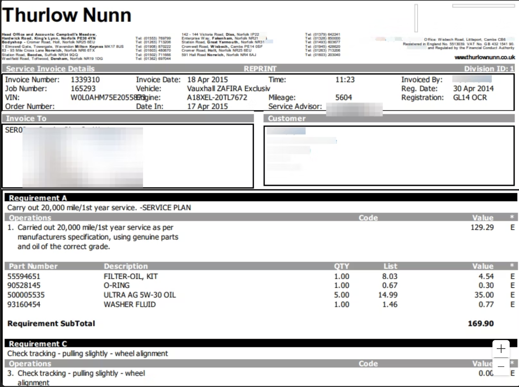Click the time value 11:23
The width and height of the screenshot is (519, 387).
pos(345,80)
